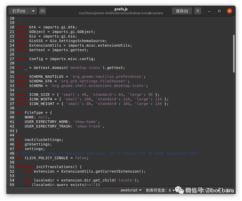Click 'CLICK_POLICY_SINGLE = false;' line
Screen dimensions: 242x201
tap(56, 158)
